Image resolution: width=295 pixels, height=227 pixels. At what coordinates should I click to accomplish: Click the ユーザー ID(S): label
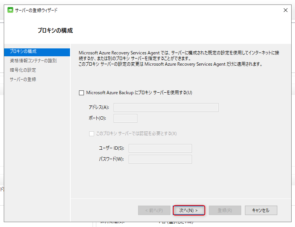click(111, 148)
